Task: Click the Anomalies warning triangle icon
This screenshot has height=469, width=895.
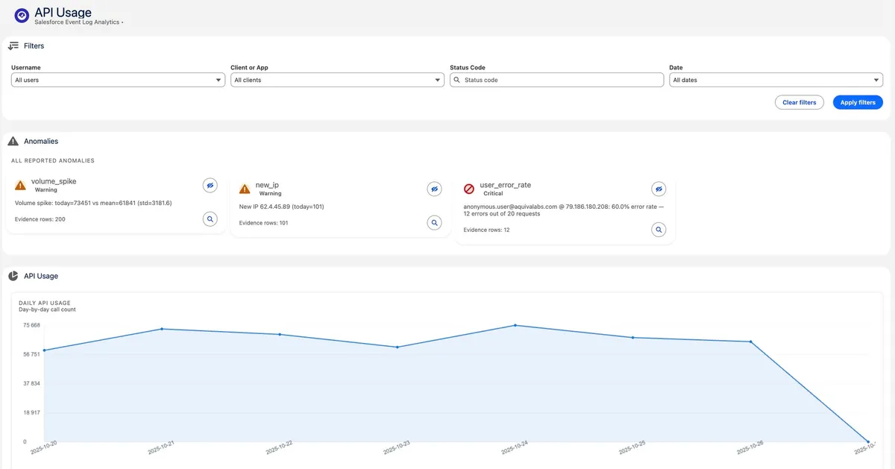Action: point(13,141)
